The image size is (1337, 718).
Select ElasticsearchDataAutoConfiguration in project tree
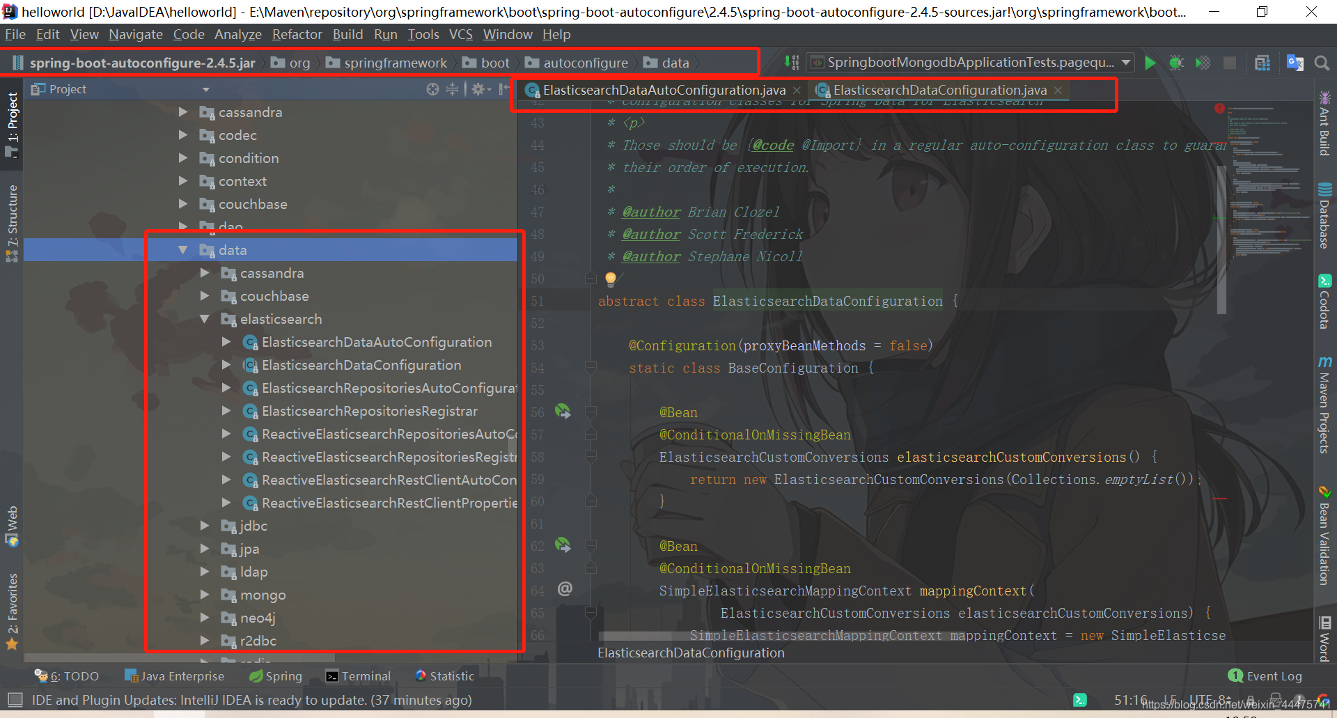[377, 342]
